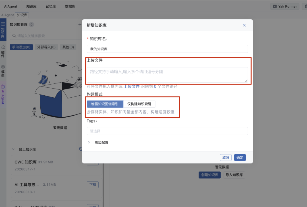Collapse the 线上知识库 section
This screenshot has width=307, height=207.
[x=13, y=149]
